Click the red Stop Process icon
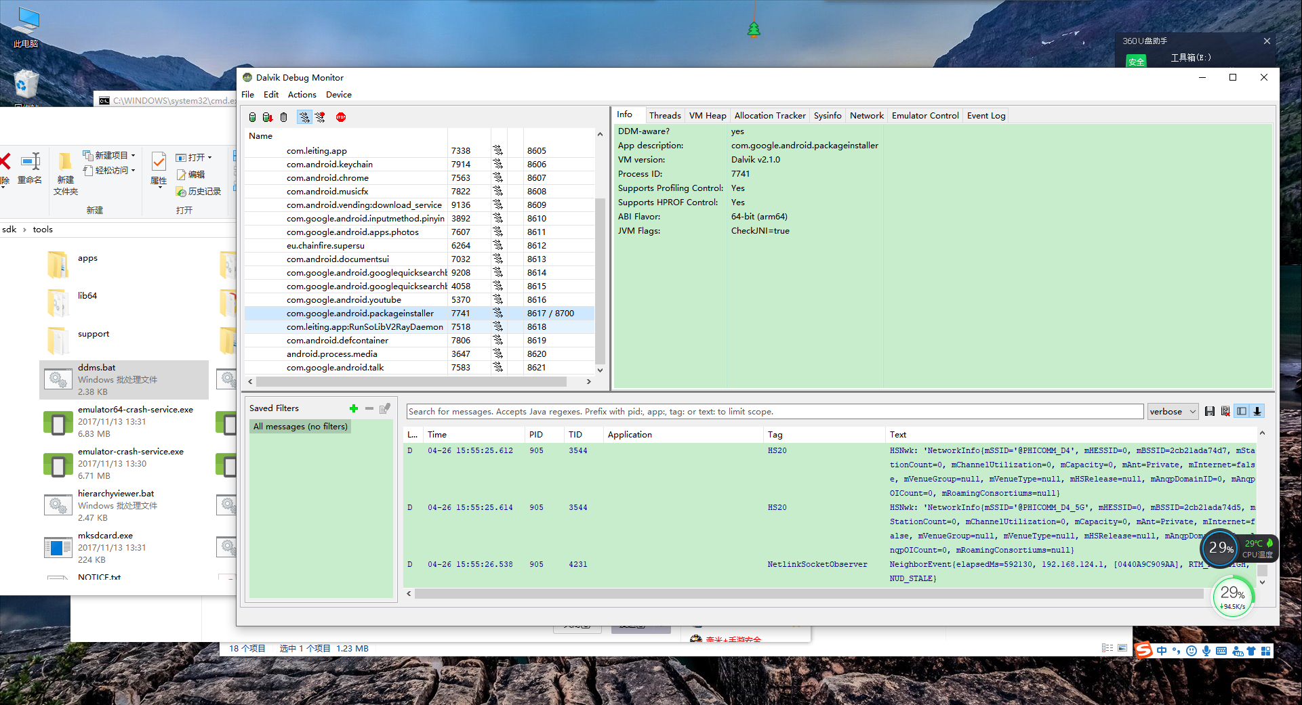 pyautogui.click(x=341, y=117)
